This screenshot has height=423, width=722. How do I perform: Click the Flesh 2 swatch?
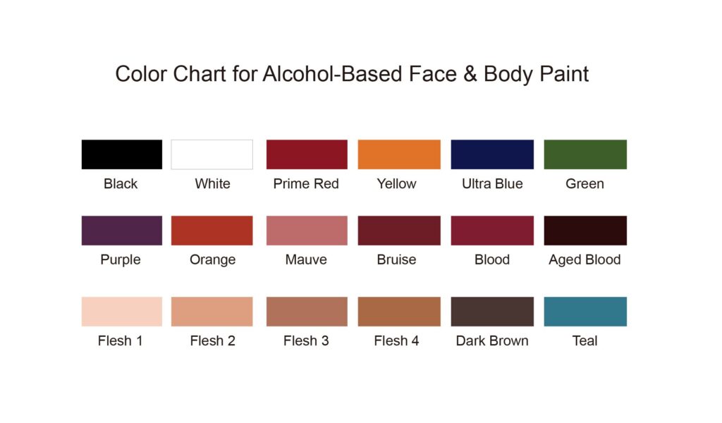[212, 312]
